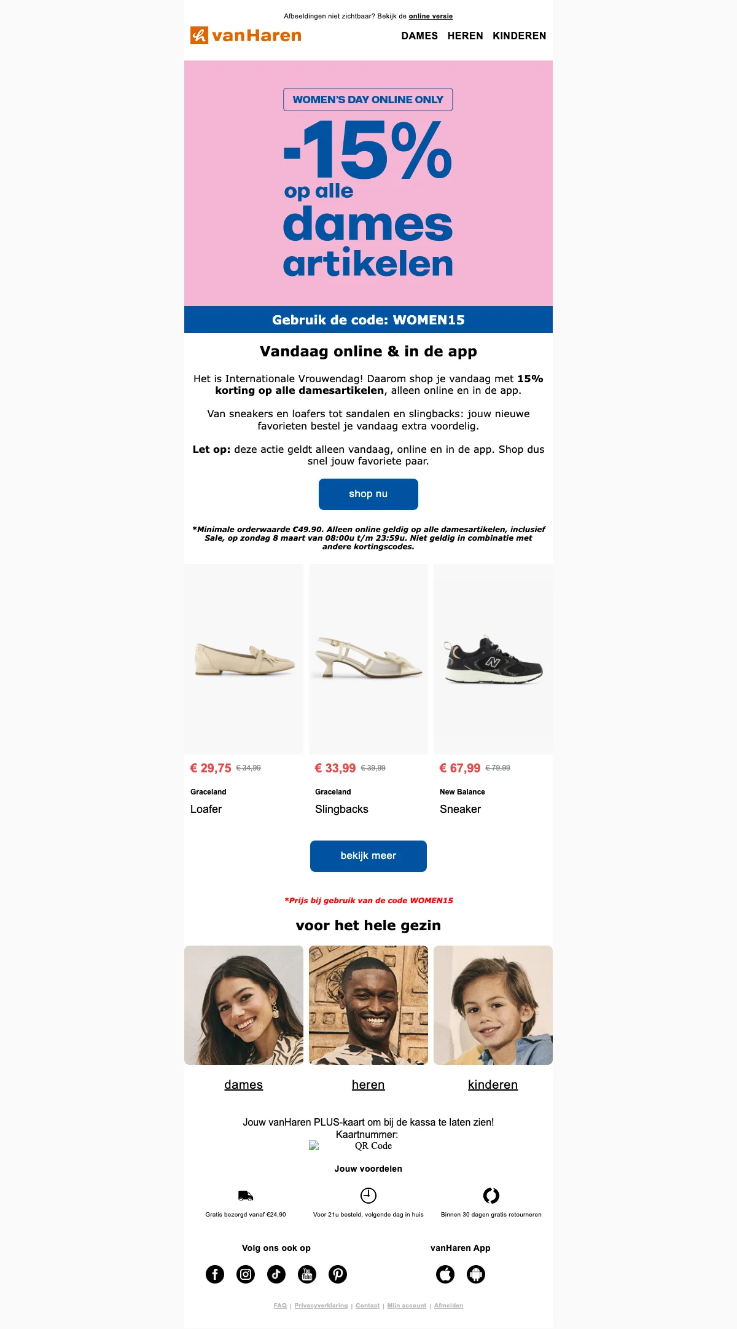Open the New Balance sneaker product image
This screenshot has width=737, height=1329.
pos(493,659)
